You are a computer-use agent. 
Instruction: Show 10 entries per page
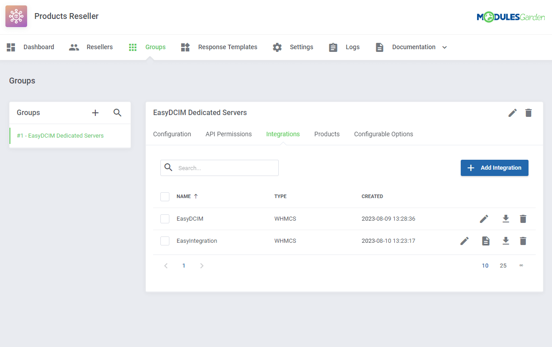pos(485,266)
